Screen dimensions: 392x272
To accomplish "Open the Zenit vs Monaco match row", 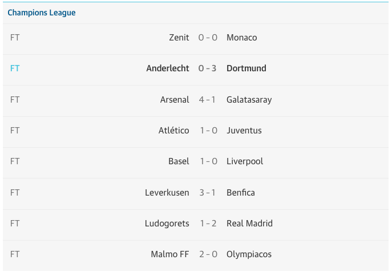I will (196, 39).
